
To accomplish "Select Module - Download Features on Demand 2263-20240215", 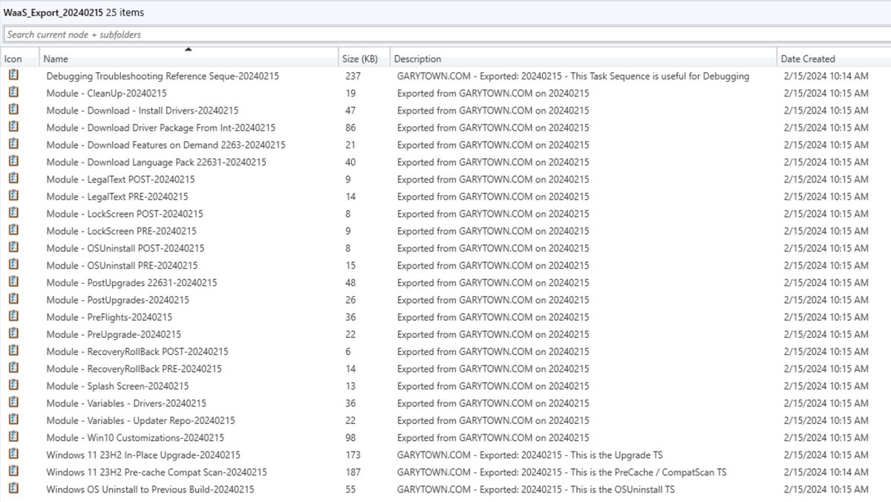I will click(x=166, y=145).
